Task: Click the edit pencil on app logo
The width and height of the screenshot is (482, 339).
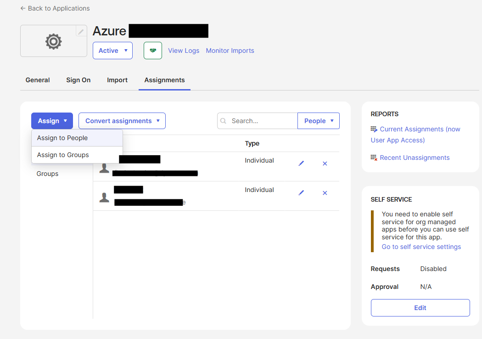Action: (81, 32)
